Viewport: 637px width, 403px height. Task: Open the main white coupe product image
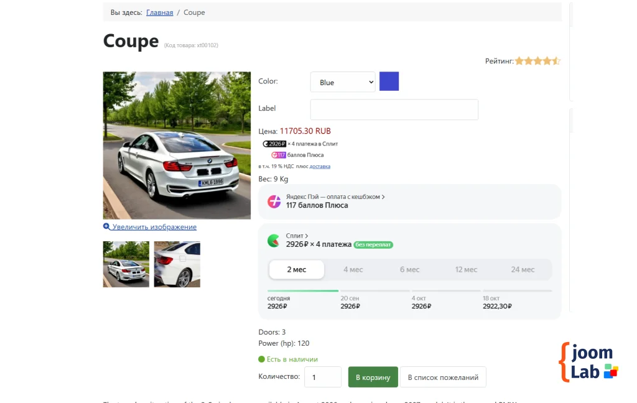click(x=177, y=146)
